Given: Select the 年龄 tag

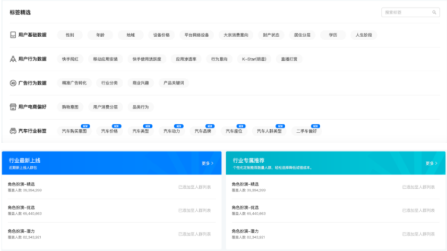Looking at the screenshot, I should point(100,35).
